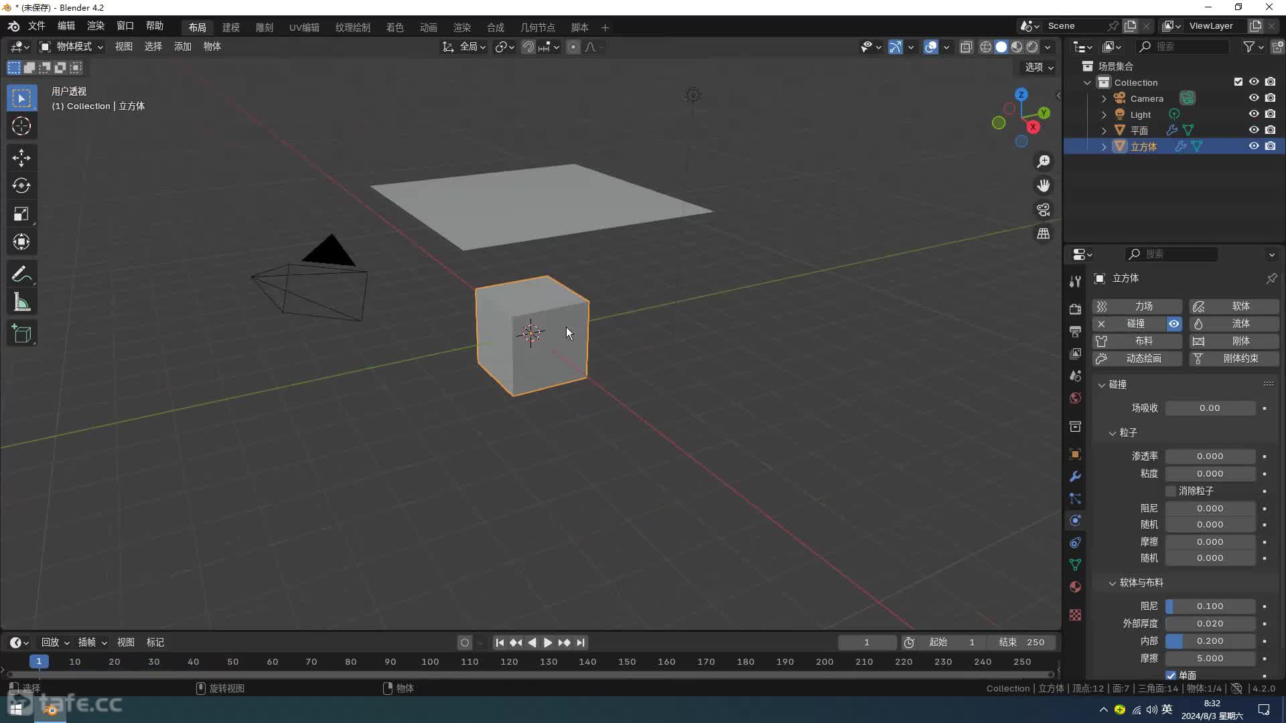The image size is (1286, 723).
Task: Select the Rotate tool
Action: pyautogui.click(x=21, y=185)
